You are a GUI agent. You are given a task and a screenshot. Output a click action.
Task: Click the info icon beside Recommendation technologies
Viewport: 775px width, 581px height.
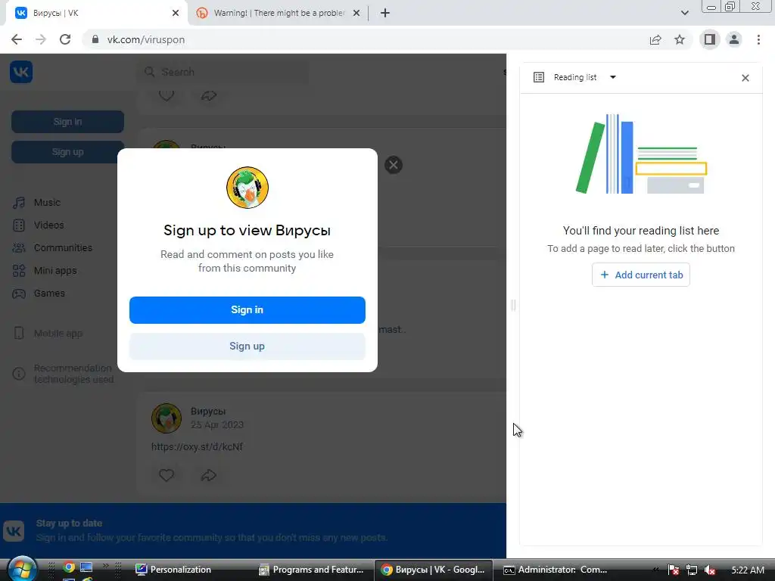19,374
